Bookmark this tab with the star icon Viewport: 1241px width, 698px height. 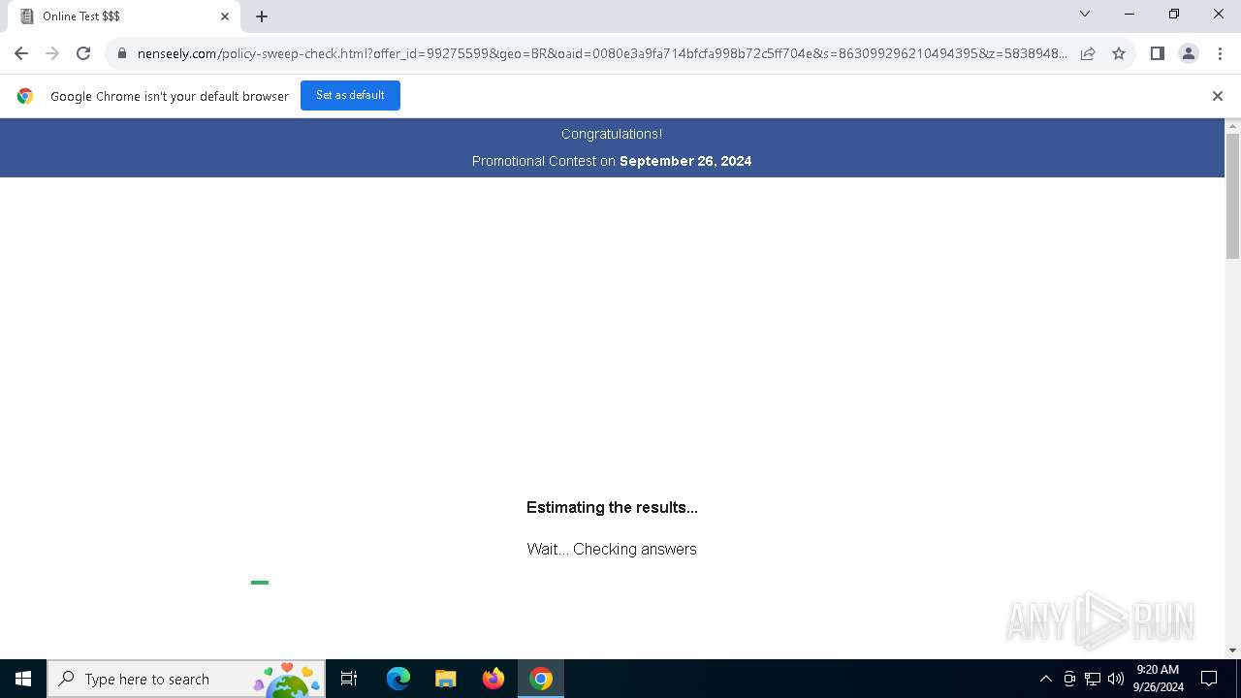click(1119, 53)
